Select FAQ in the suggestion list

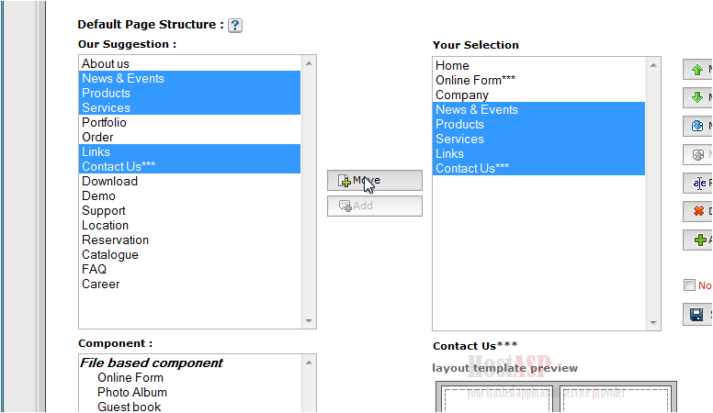click(189, 269)
